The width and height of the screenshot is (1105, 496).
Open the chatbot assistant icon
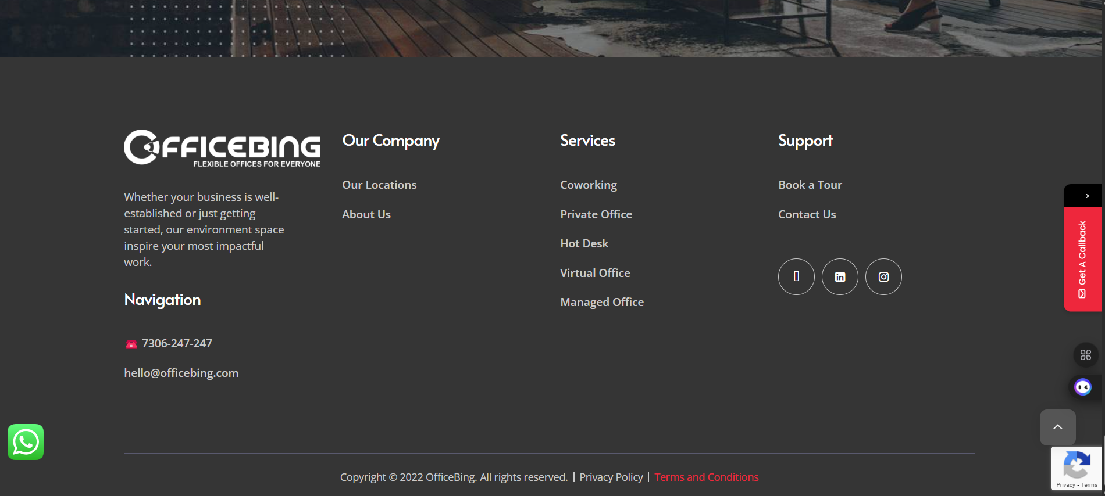1082,387
